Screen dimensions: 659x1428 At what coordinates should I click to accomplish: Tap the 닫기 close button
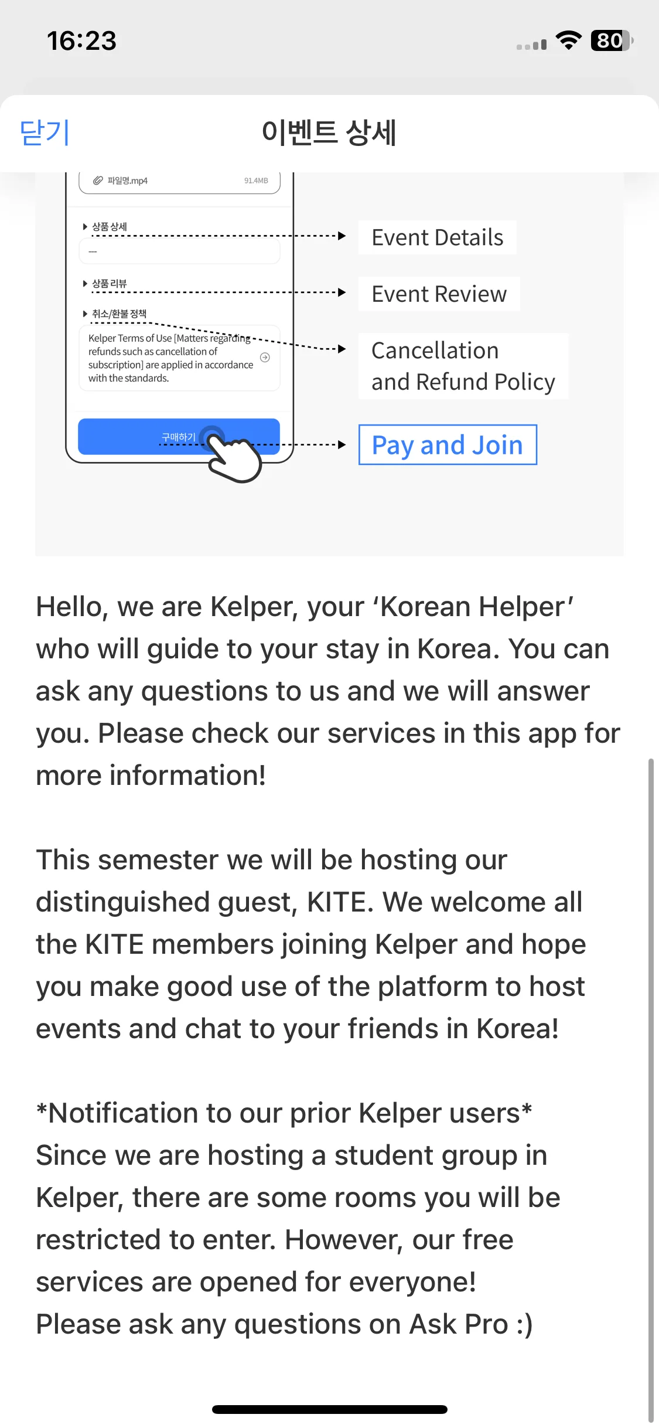point(45,132)
